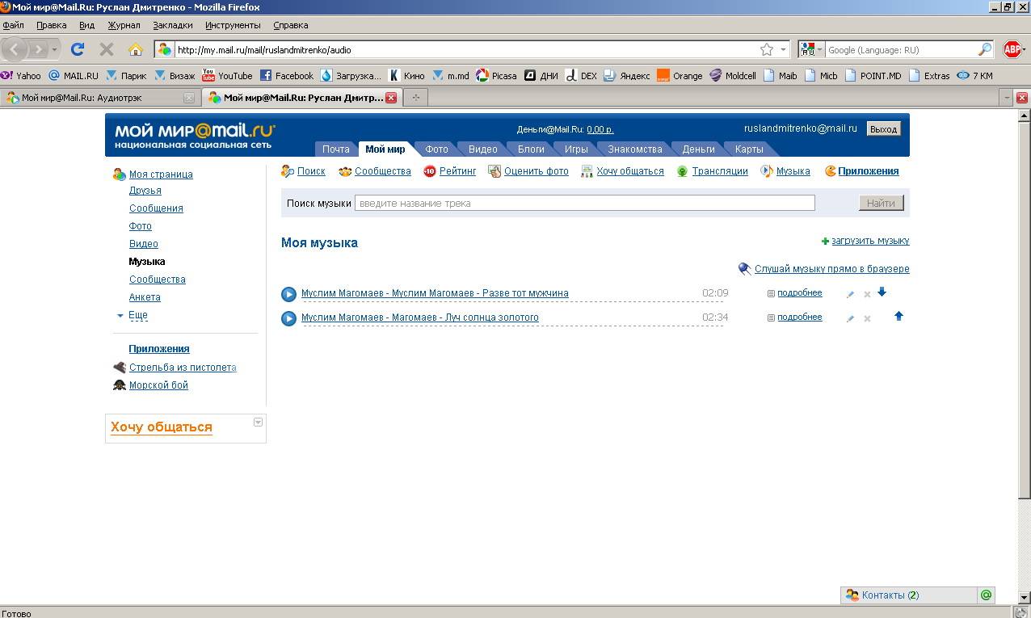Click the Firefox home button
Screen dimensions: 1031x618
[136, 49]
